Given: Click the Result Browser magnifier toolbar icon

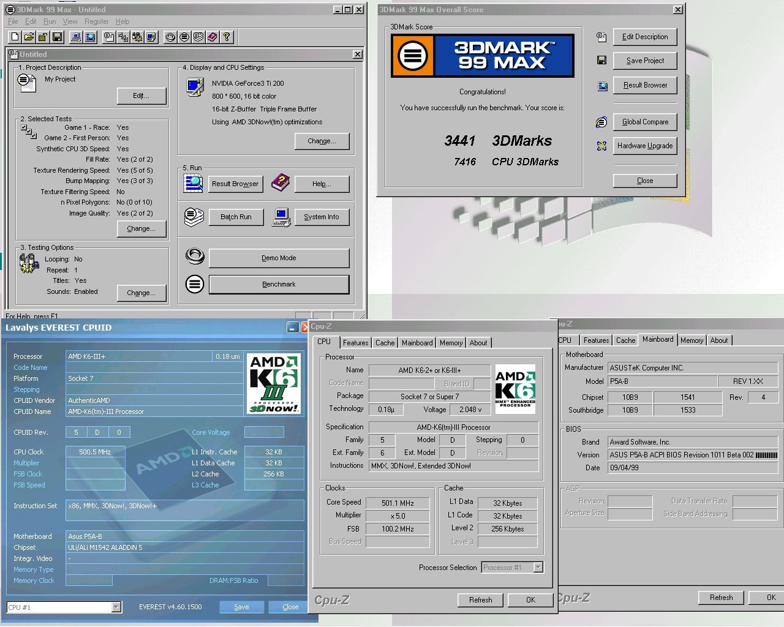Looking at the screenshot, I should click(90, 37).
